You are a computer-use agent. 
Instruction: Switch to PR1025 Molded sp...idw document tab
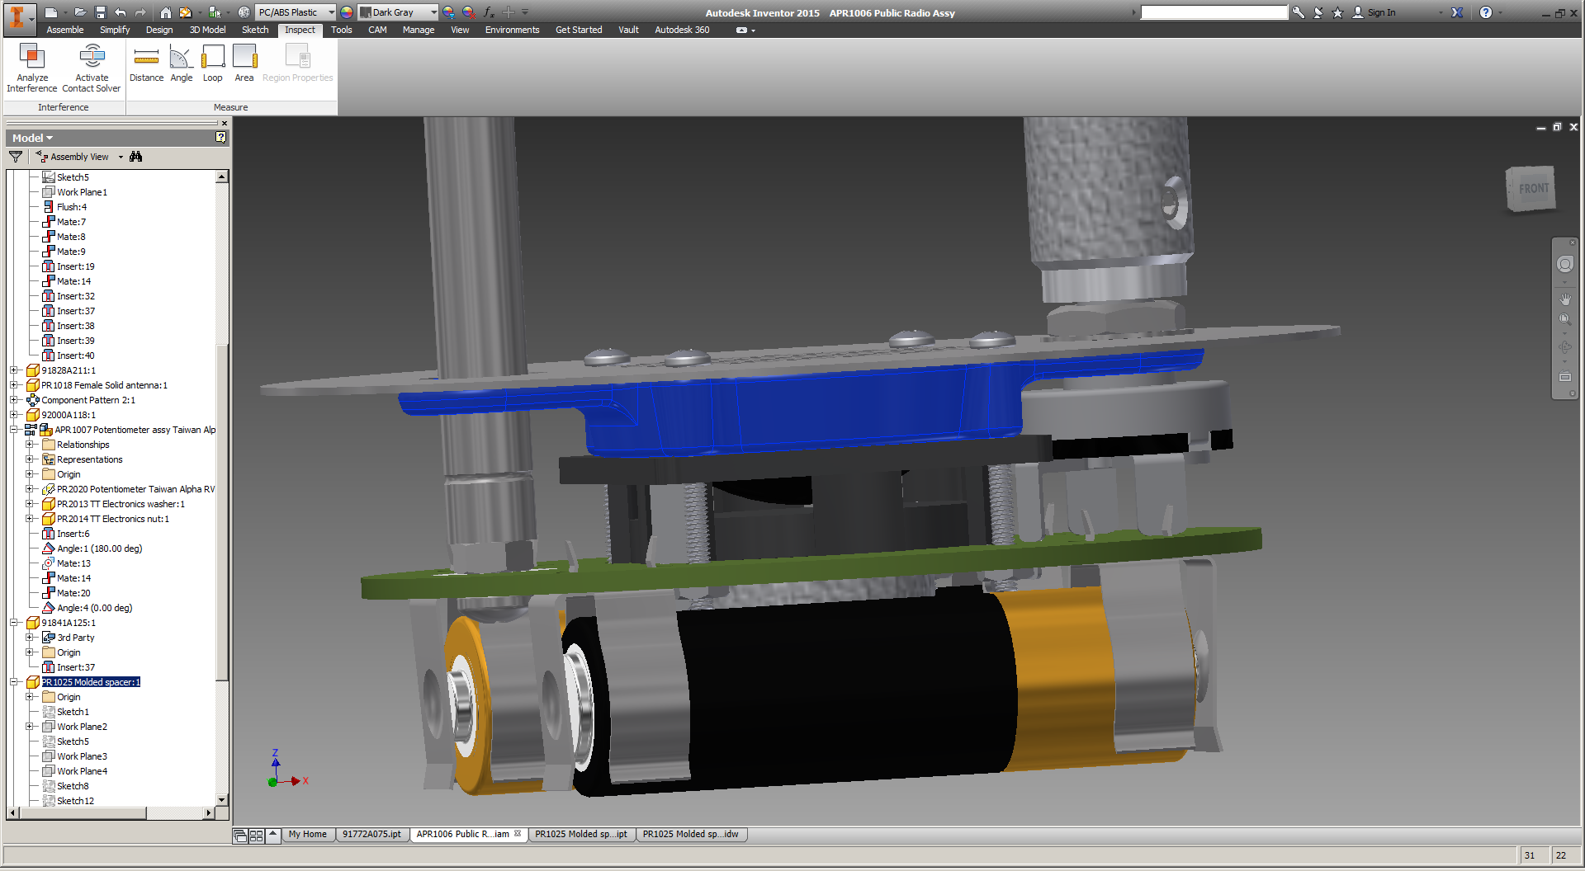[691, 834]
